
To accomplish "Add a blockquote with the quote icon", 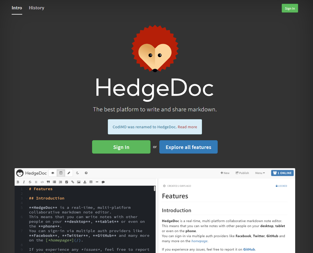I will tap(48, 182).
